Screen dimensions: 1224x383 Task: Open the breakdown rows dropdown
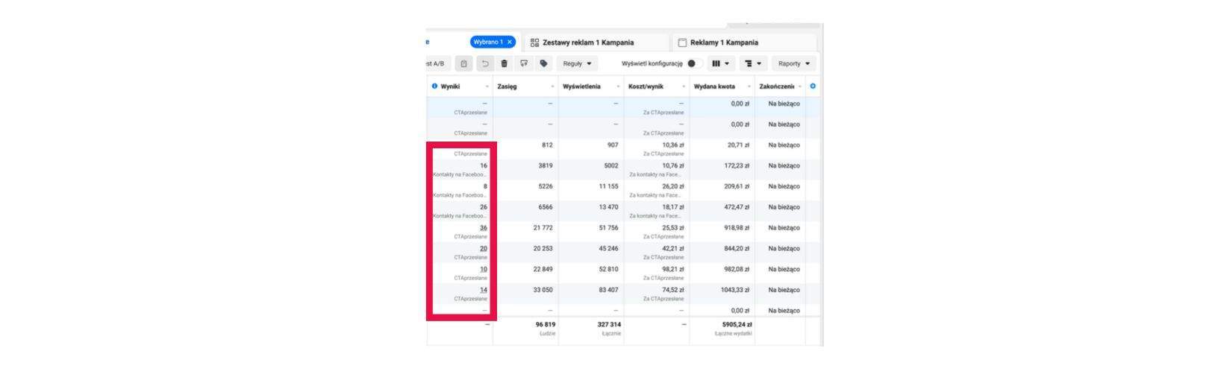coord(753,64)
